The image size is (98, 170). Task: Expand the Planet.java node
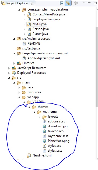click(24, 34)
